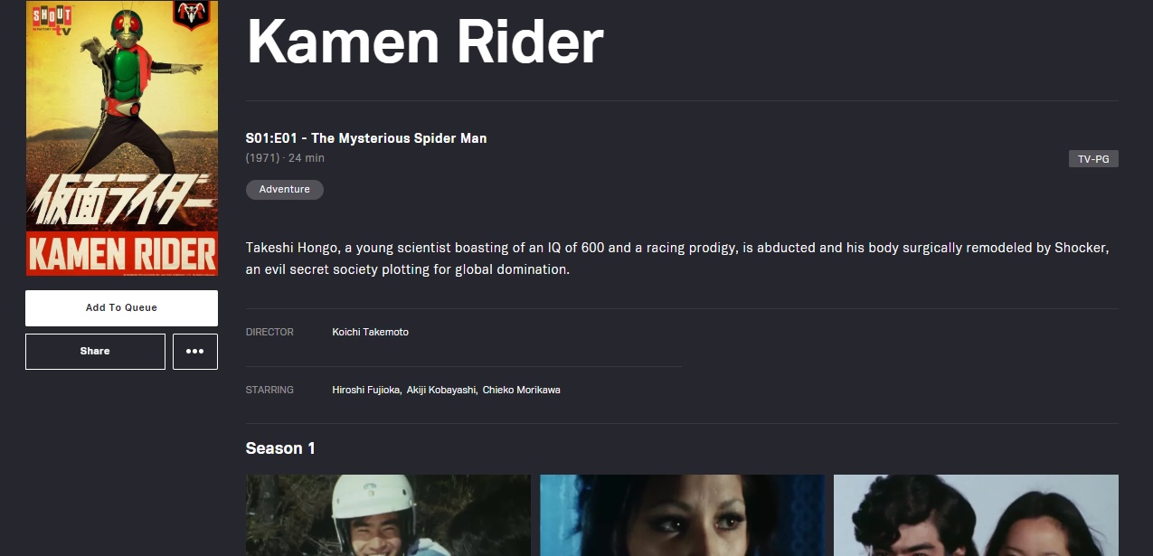Click the Add To Queue button
The width and height of the screenshot is (1153, 556).
121,308
